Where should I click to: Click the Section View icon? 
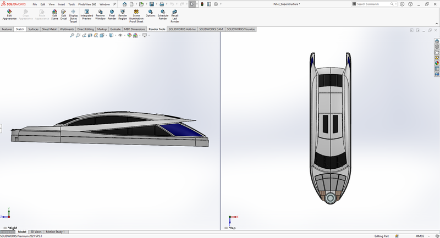coord(90,35)
